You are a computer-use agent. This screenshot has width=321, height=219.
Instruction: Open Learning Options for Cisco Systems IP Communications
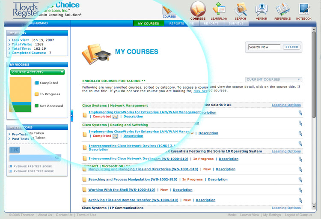coord(286,208)
